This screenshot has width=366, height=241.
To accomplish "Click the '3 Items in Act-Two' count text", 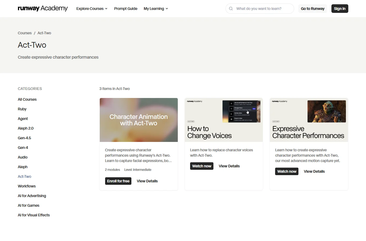I will click(x=114, y=89).
